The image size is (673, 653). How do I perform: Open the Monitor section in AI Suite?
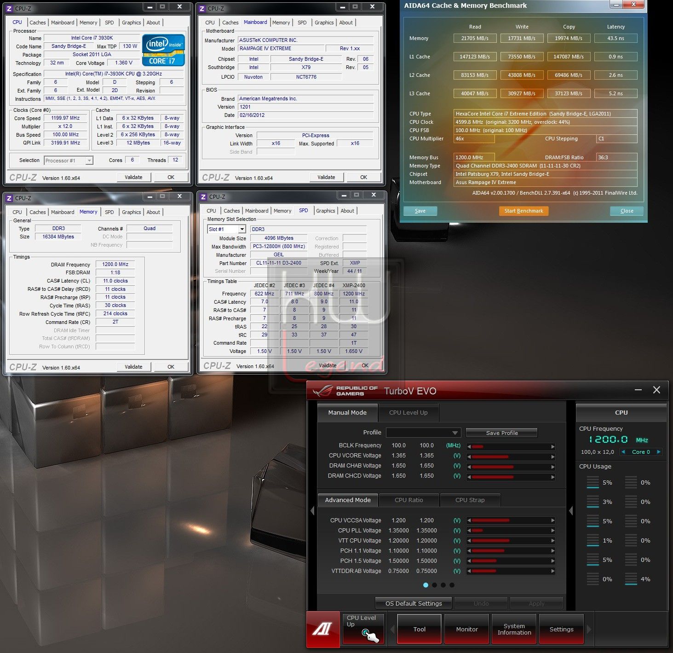coord(467,629)
